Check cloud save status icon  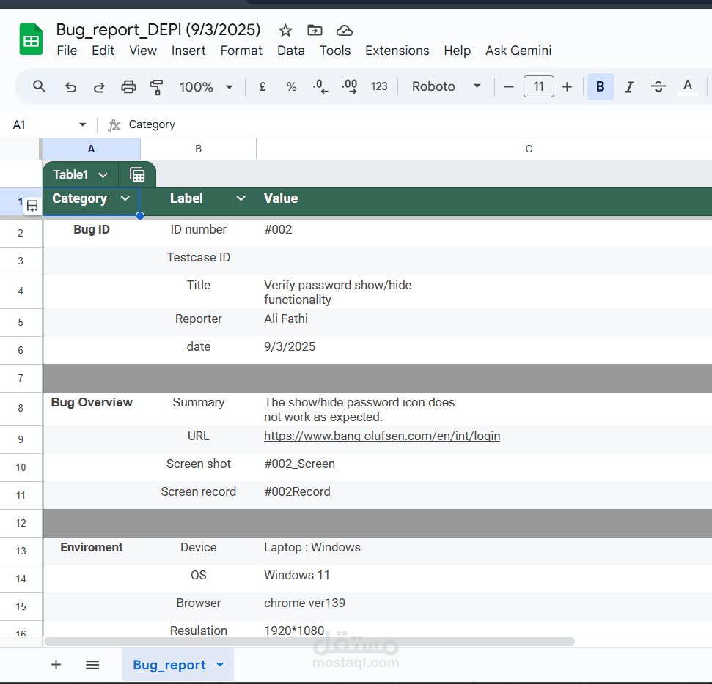pyautogui.click(x=344, y=30)
